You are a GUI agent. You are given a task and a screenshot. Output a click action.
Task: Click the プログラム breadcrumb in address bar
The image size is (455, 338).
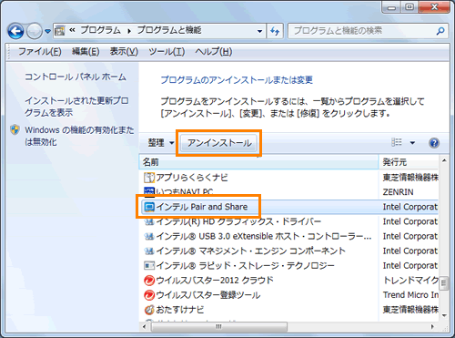pyautogui.click(x=100, y=30)
